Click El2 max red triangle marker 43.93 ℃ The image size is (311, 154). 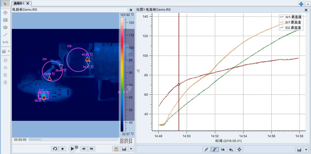[87, 59]
